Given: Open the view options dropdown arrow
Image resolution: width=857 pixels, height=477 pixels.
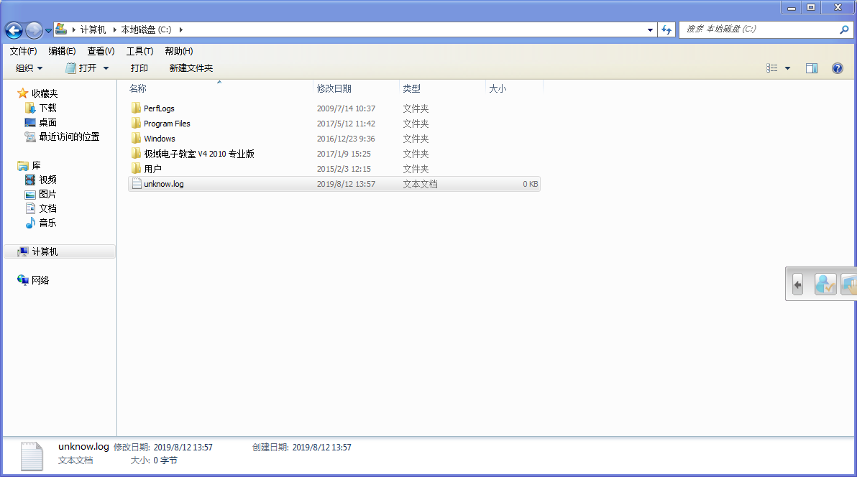Looking at the screenshot, I should click(x=787, y=68).
